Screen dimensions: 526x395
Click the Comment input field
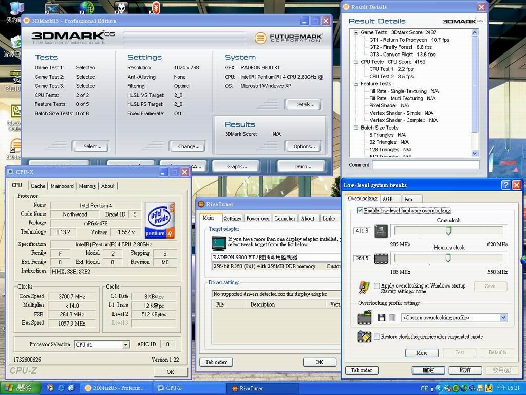[x=425, y=165]
